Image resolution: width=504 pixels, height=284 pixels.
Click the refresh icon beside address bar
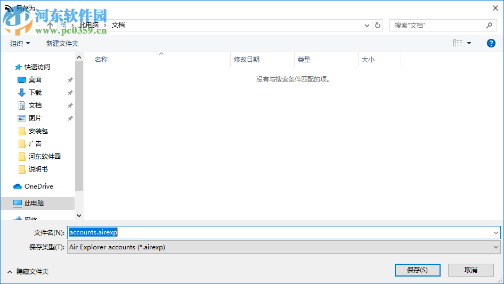tap(378, 25)
